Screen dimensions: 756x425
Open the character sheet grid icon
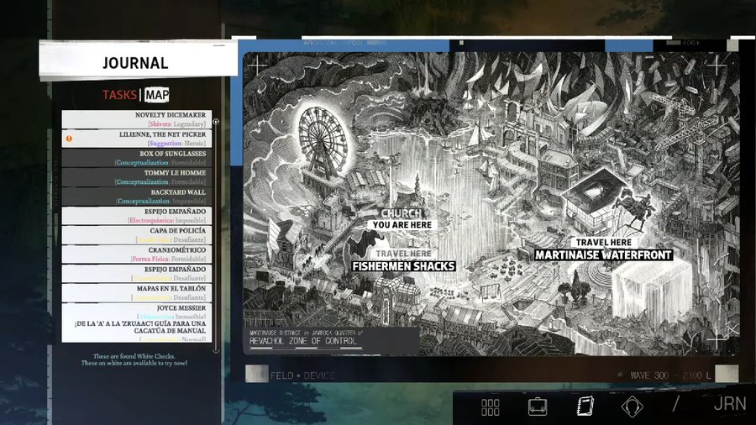click(490, 407)
